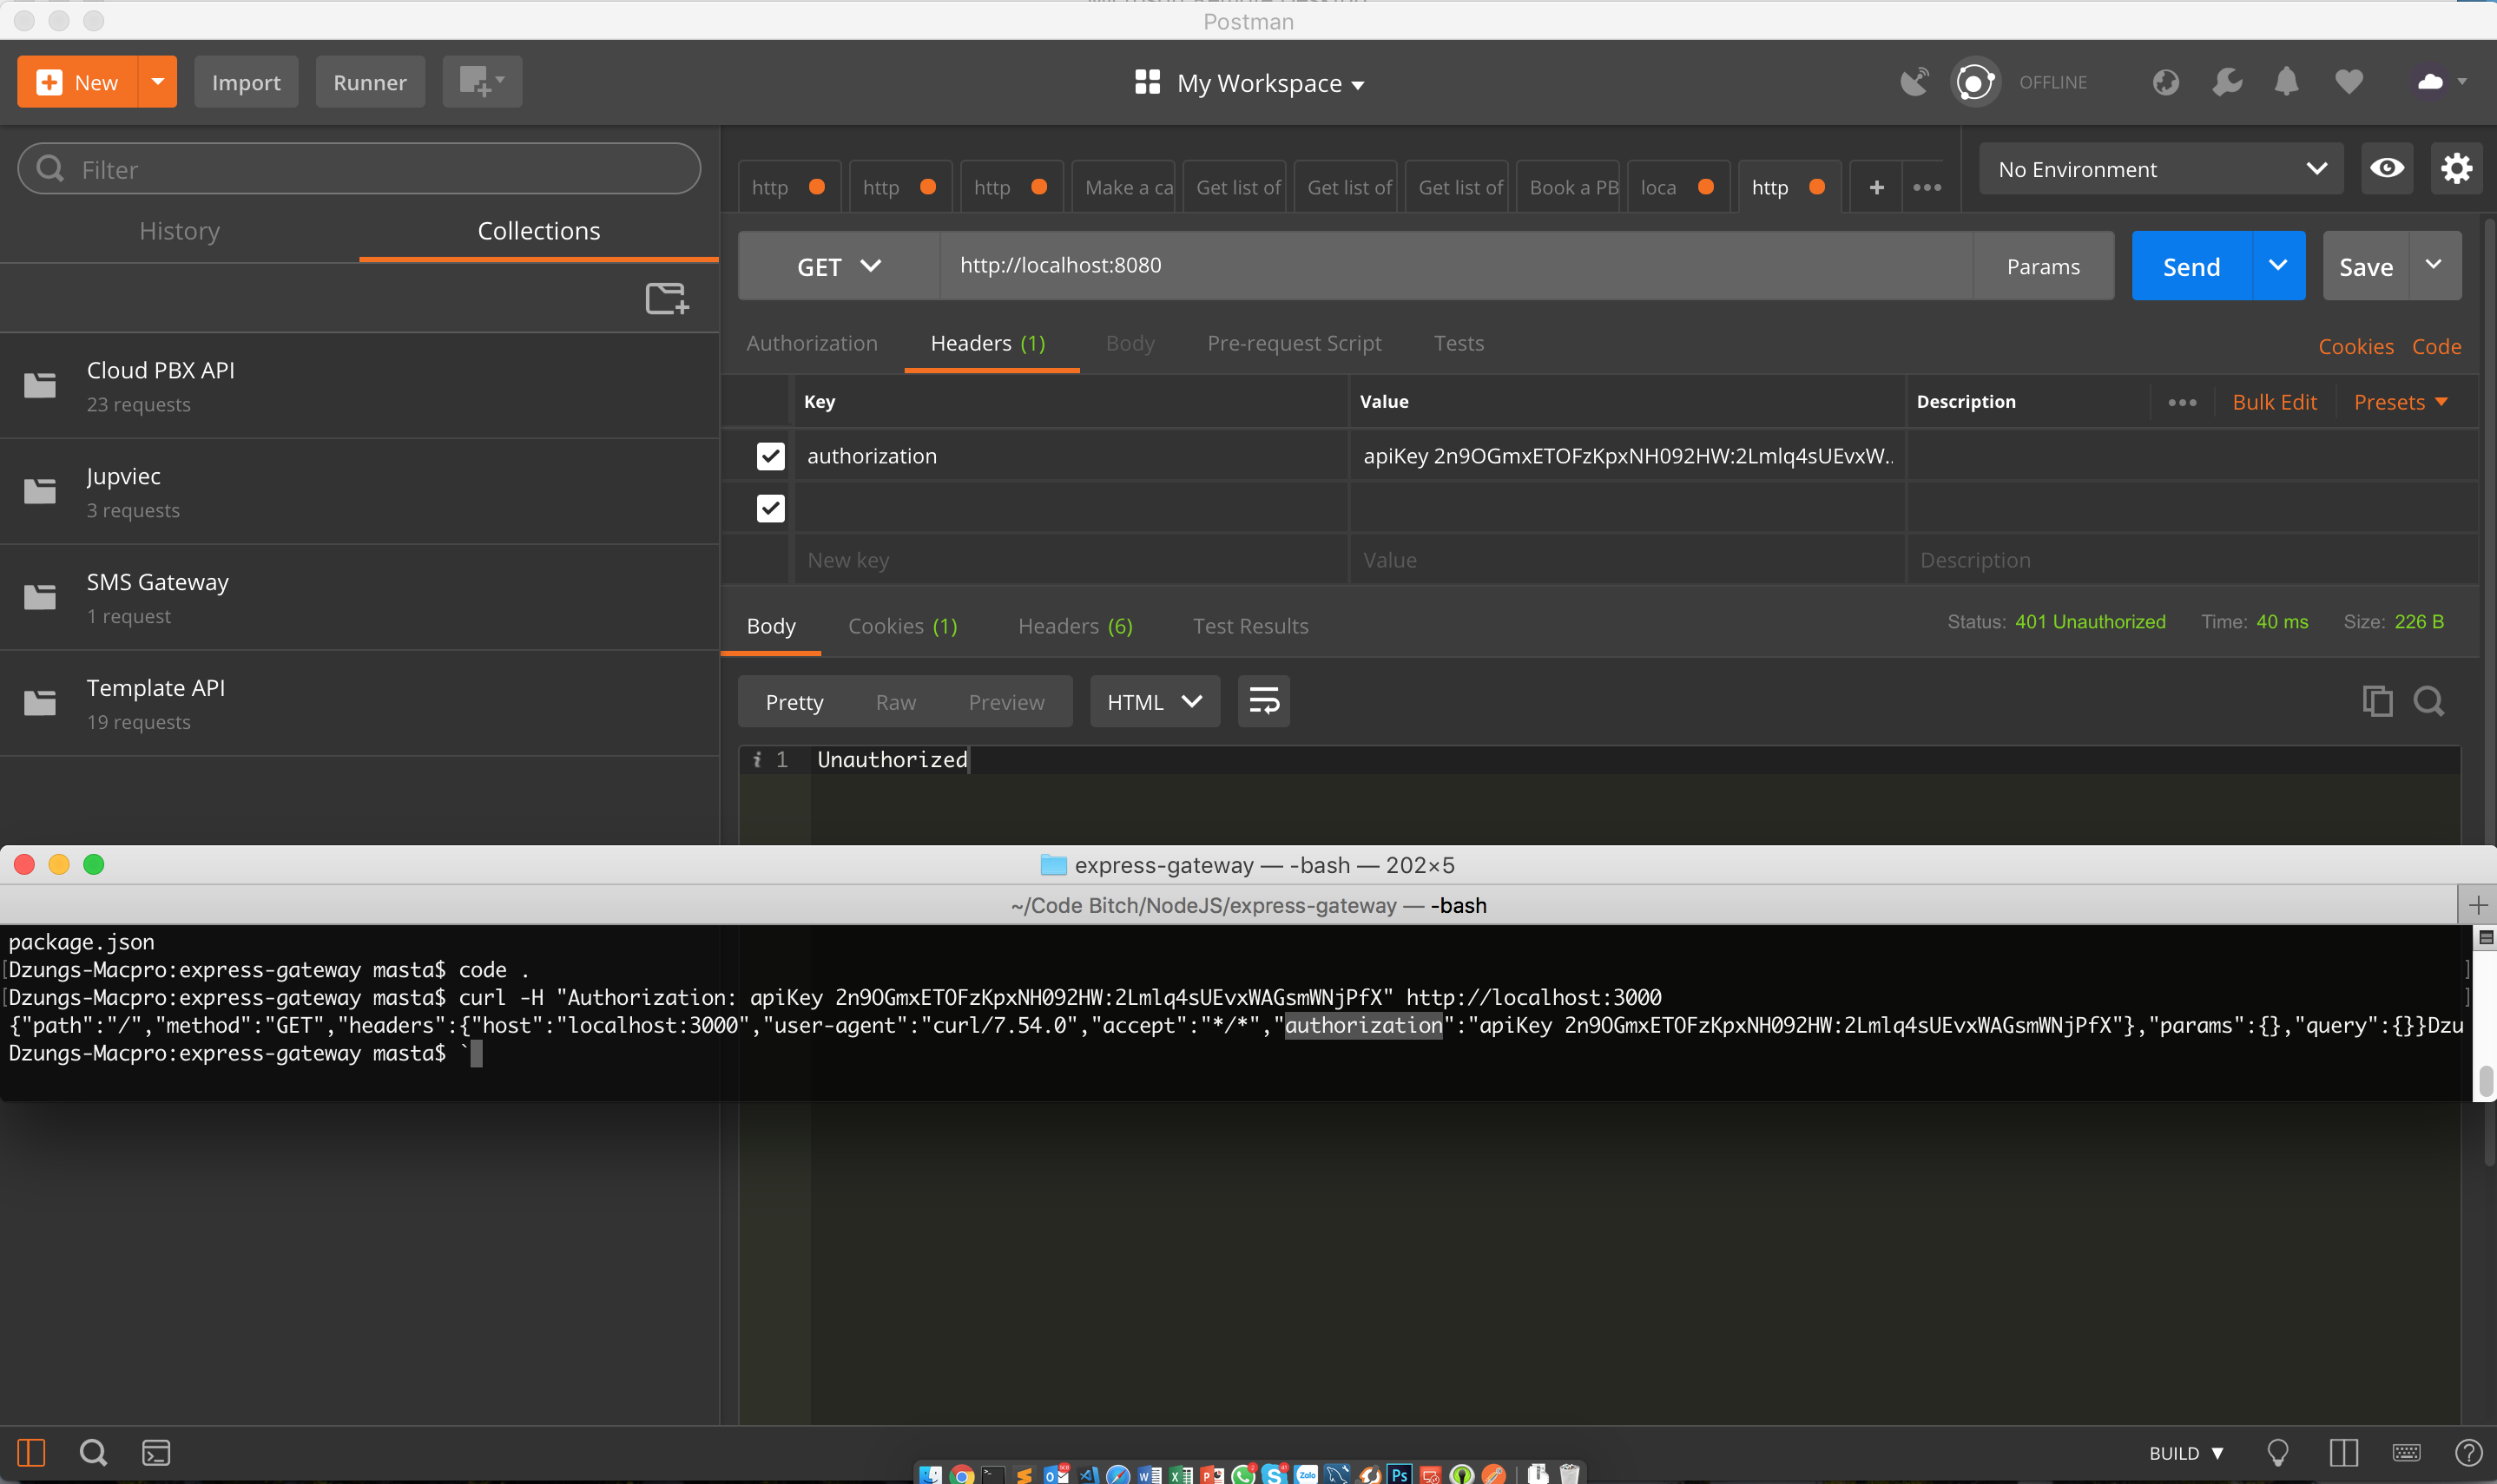Open Find icon in status bar
Screen dimensions: 2497x1484
(94, 1452)
